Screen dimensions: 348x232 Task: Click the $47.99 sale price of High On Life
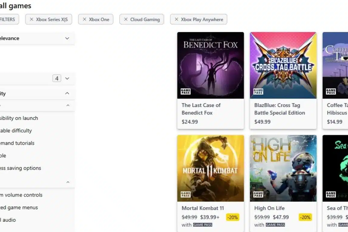coord(281,217)
